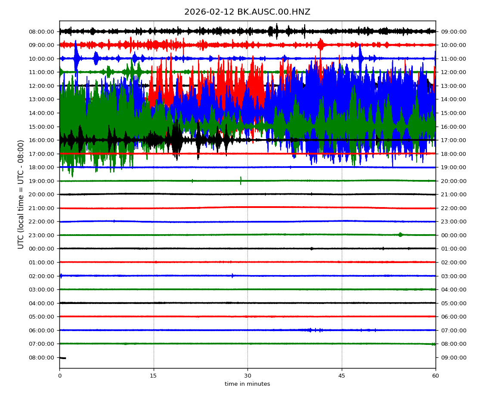Select the x-axis tick label 45
The height and width of the screenshot is (409, 495).
click(342, 376)
